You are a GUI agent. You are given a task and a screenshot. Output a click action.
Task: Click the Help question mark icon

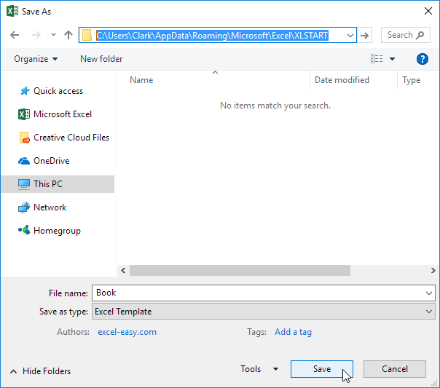[x=422, y=59]
